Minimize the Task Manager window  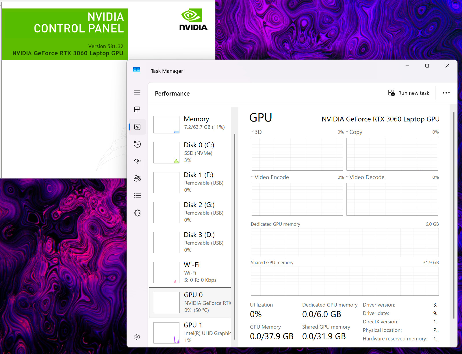click(407, 66)
